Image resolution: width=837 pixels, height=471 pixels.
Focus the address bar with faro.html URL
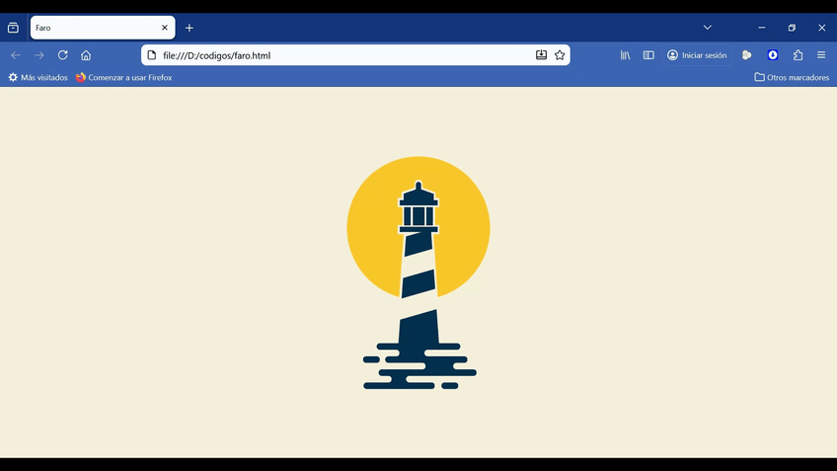(355, 55)
